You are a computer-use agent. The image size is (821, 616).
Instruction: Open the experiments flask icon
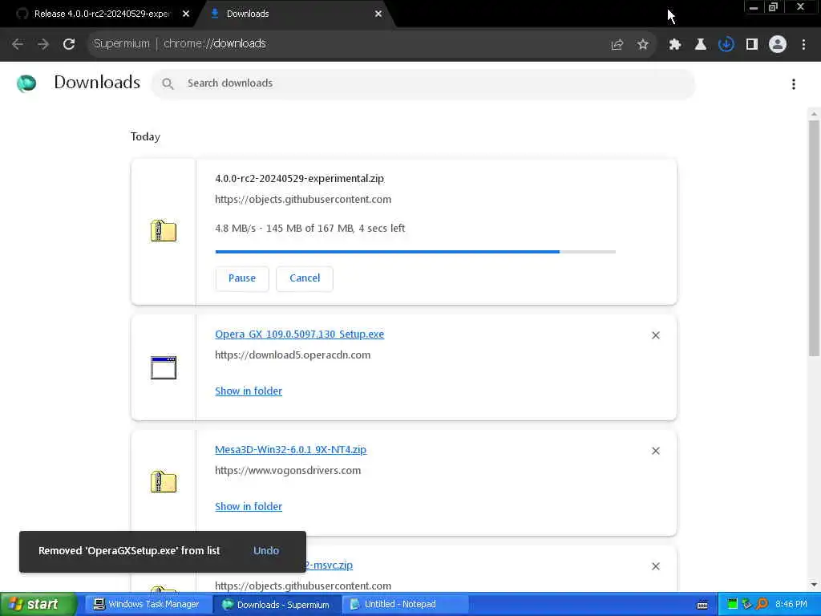701,45
